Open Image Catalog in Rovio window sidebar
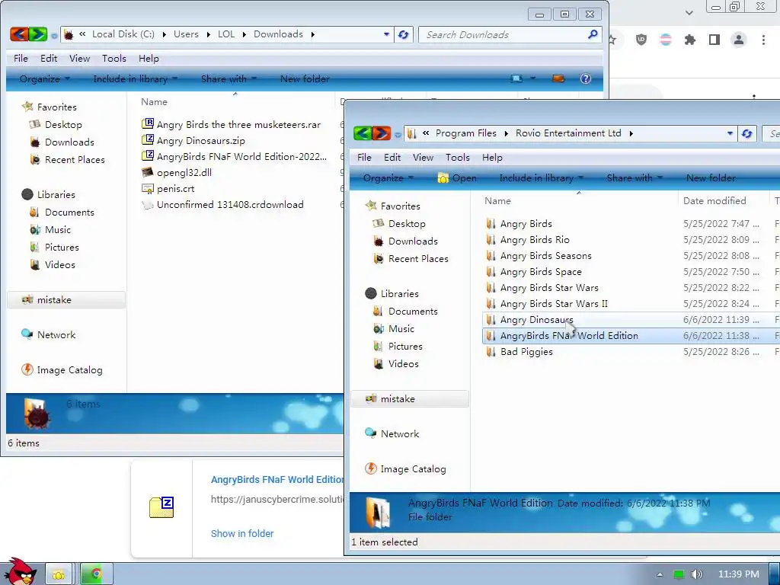This screenshot has width=780, height=585. 413,469
